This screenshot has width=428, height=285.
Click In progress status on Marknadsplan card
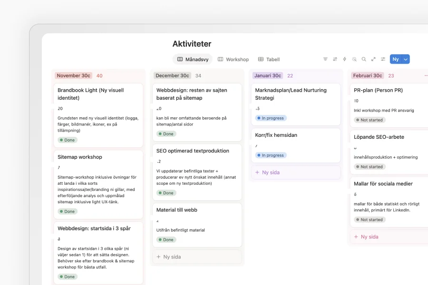[271, 118]
